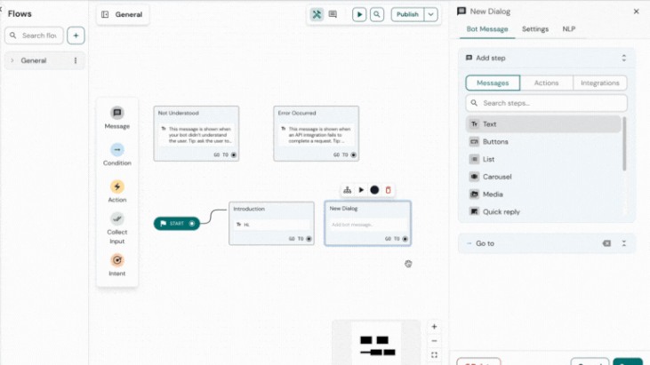Open the canvas search magnifier icon
This screenshot has width=650, height=365.
377,14
